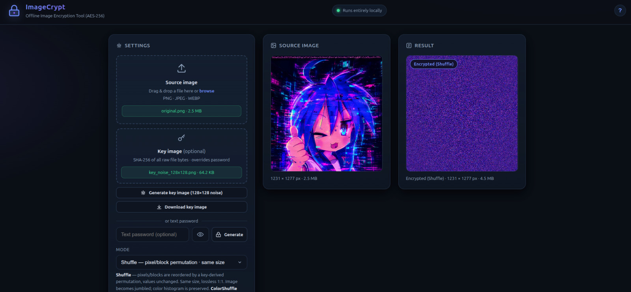Click the original.png · 2.5 MB file chip
Screen dimensions: 631x292
(x=181, y=111)
